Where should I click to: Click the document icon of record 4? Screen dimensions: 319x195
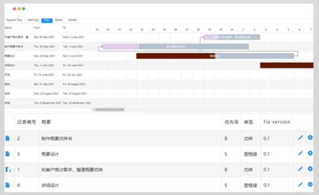7,185
